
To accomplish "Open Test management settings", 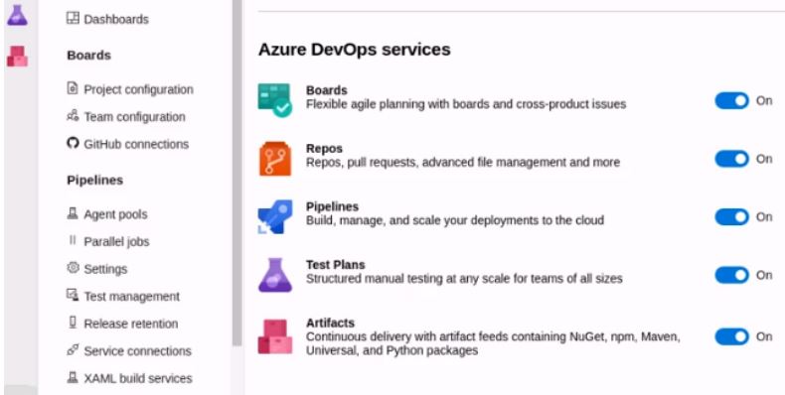I will click(132, 296).
